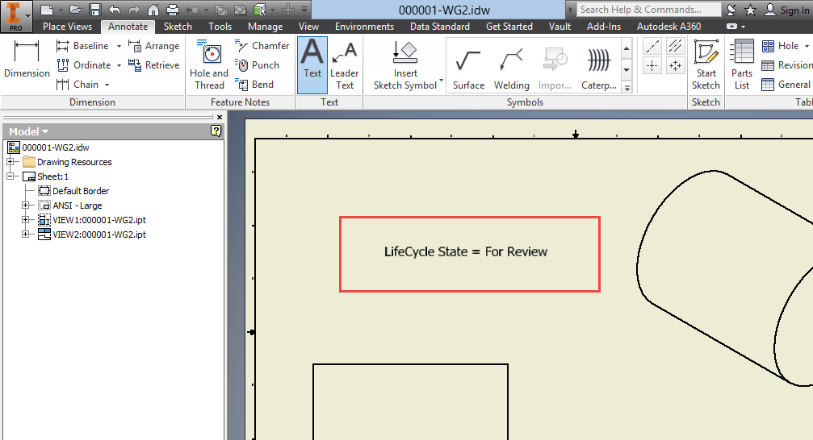Collapse the Sheet:1 node
813x440 pixels.
click(10, 176)
